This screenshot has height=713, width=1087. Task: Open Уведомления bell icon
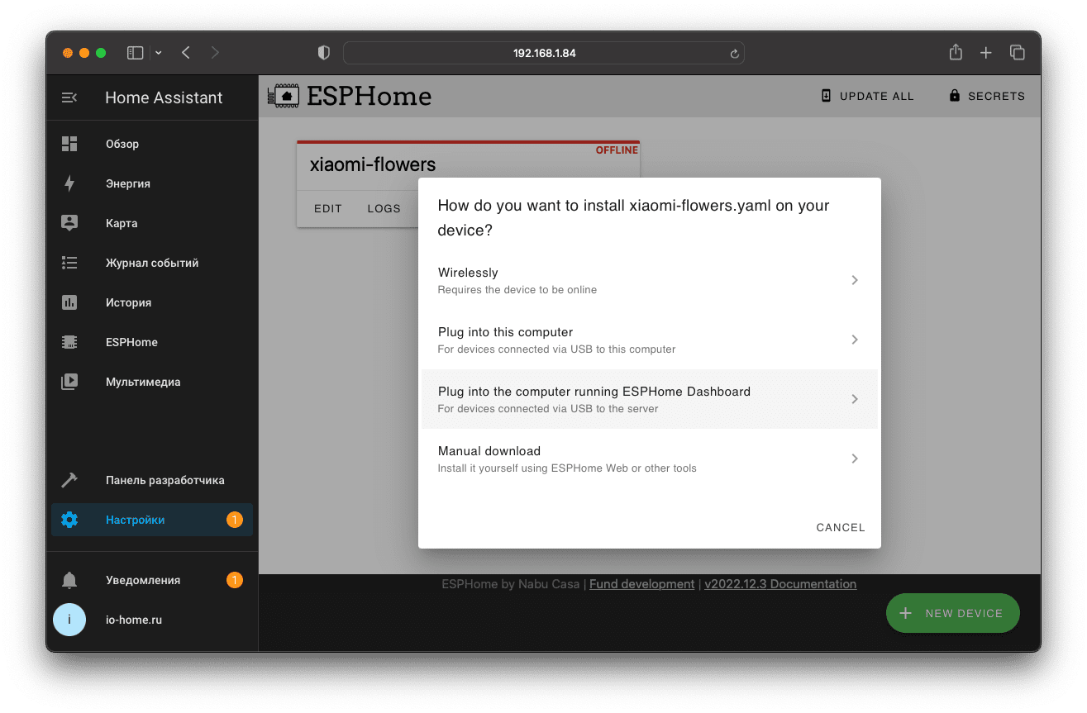[x=69, y=580]
